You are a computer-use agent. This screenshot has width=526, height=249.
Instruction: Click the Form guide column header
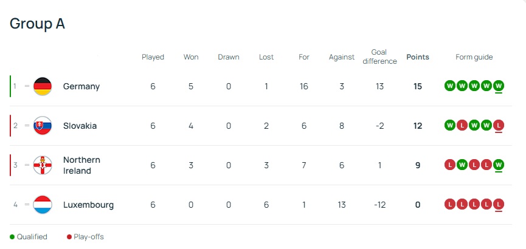(474, 57)
